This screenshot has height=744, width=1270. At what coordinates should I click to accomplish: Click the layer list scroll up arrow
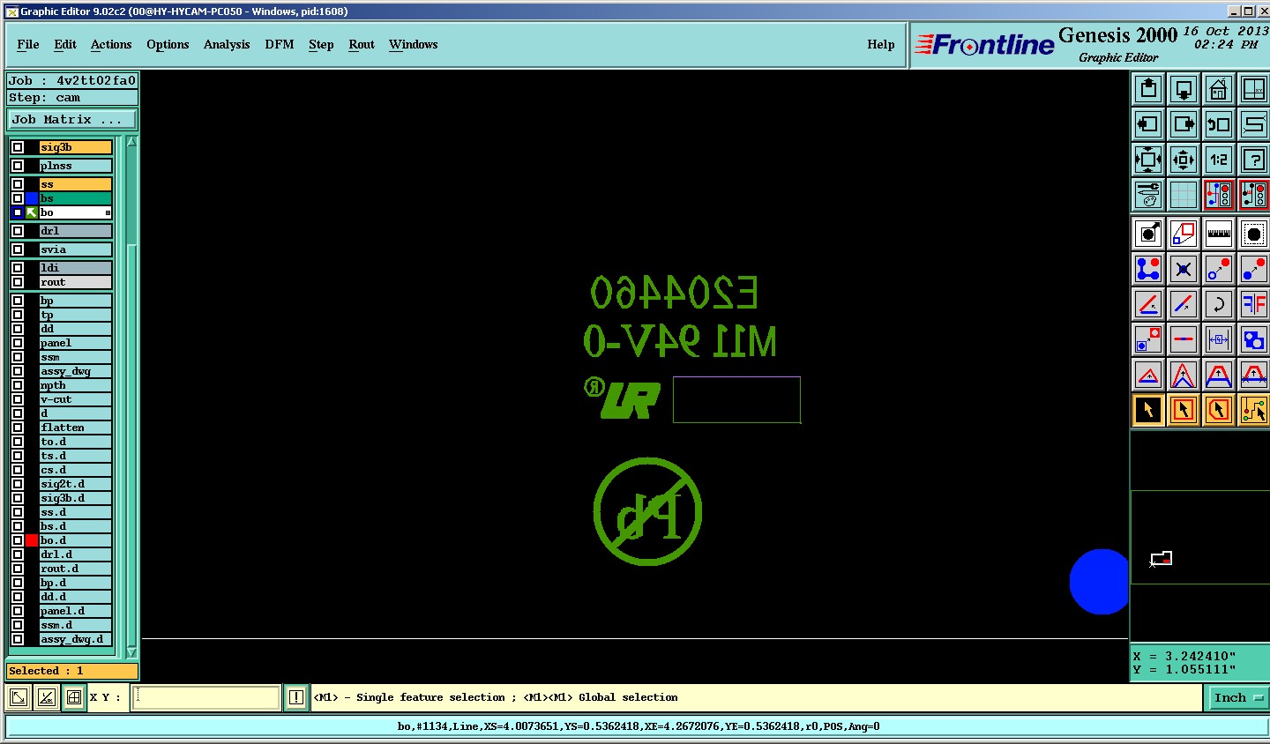[x=131, y=142]
